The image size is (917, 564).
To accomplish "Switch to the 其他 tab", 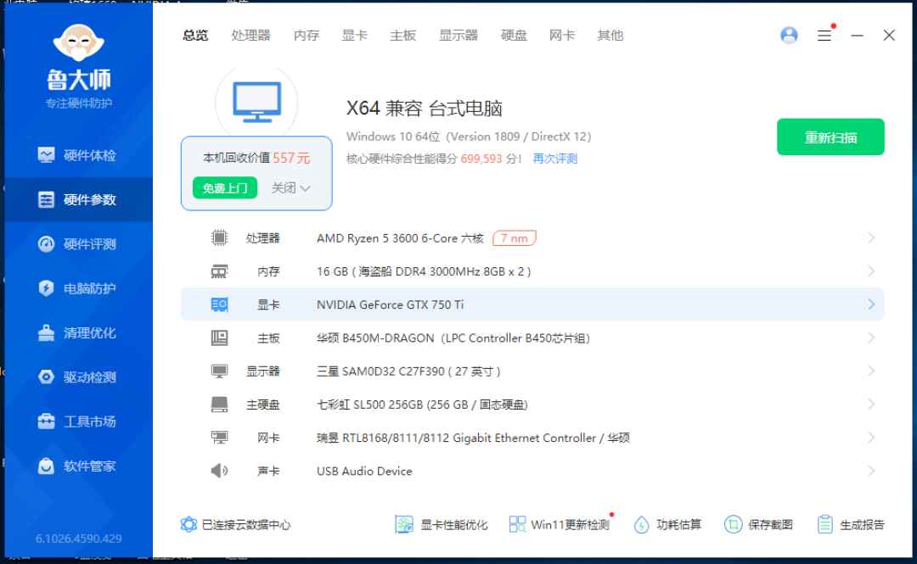I will [x=610, y=36].
